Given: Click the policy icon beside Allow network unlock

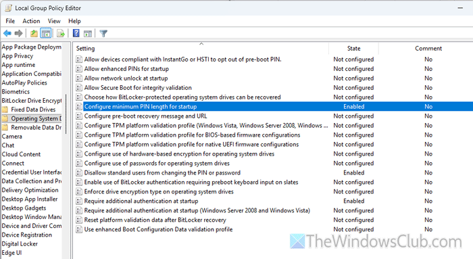Looking at the screenshot, I should (x=79, y=78).
